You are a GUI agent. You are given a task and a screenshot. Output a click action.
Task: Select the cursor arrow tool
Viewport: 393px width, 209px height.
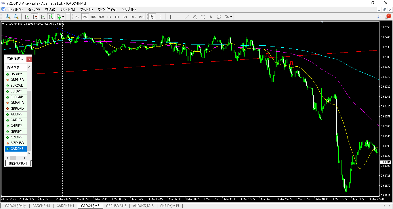point(152,17)
